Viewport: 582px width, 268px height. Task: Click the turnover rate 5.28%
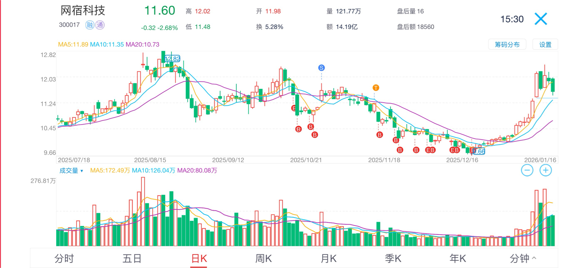pos(274,27)
